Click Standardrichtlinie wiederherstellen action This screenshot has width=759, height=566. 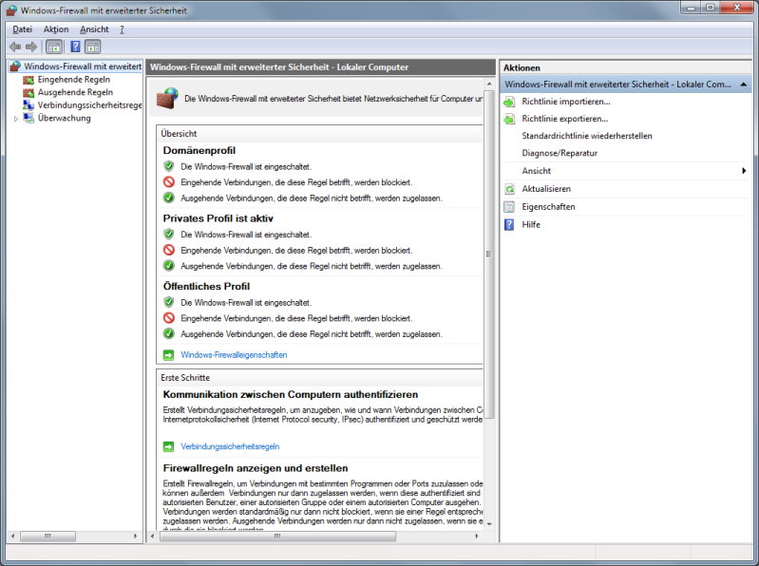point(586,136)
